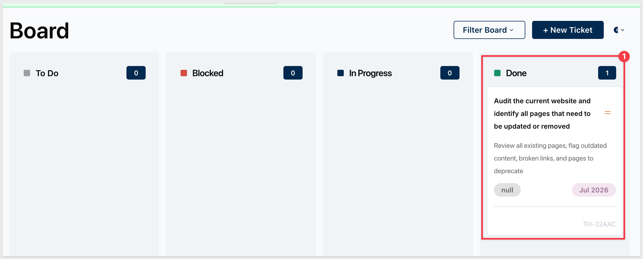Click the gray To Do status square

tap(27, 73)
